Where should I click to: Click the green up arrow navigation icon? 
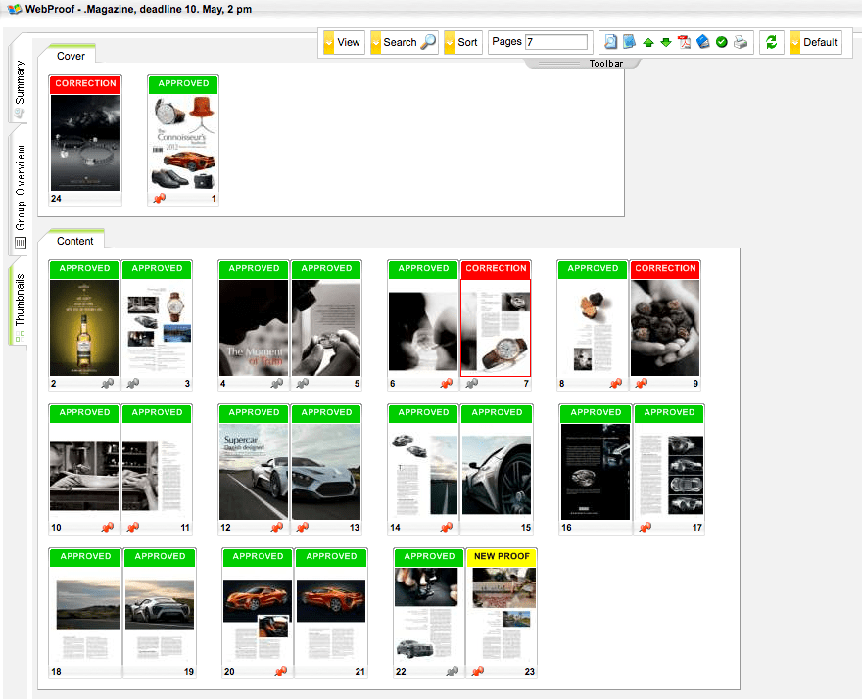[648, 41]
